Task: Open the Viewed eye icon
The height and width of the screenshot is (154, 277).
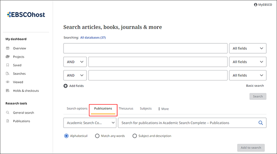Action: pos(8,82)
